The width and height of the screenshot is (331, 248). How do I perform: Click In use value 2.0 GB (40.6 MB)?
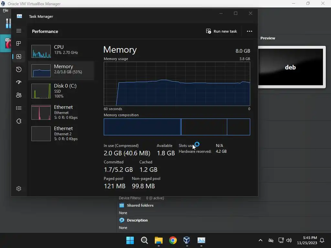click(x=127, y=153)
